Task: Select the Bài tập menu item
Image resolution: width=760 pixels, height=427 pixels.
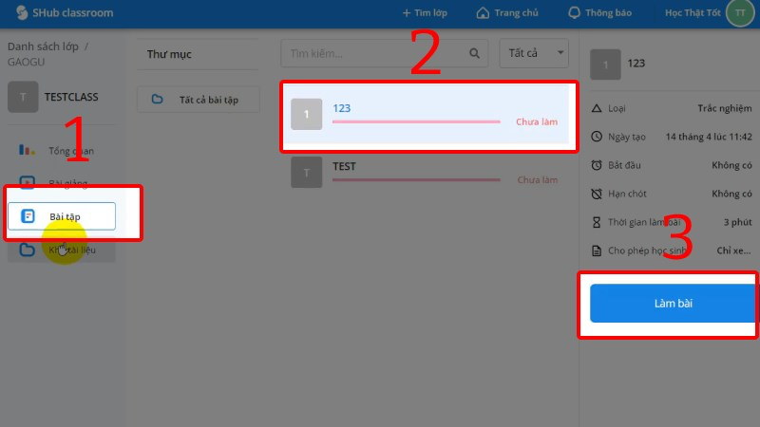Action: 62,216
